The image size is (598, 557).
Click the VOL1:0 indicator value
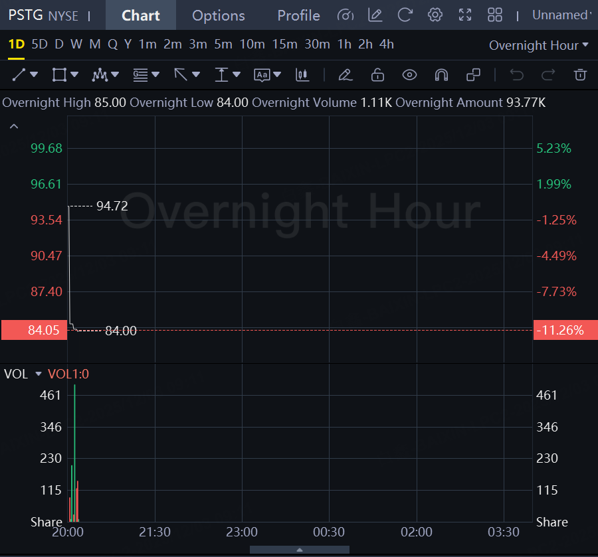tap(68, 374)
